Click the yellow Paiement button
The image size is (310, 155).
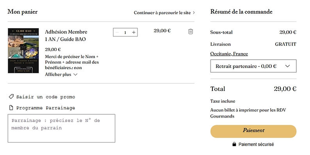253,131
